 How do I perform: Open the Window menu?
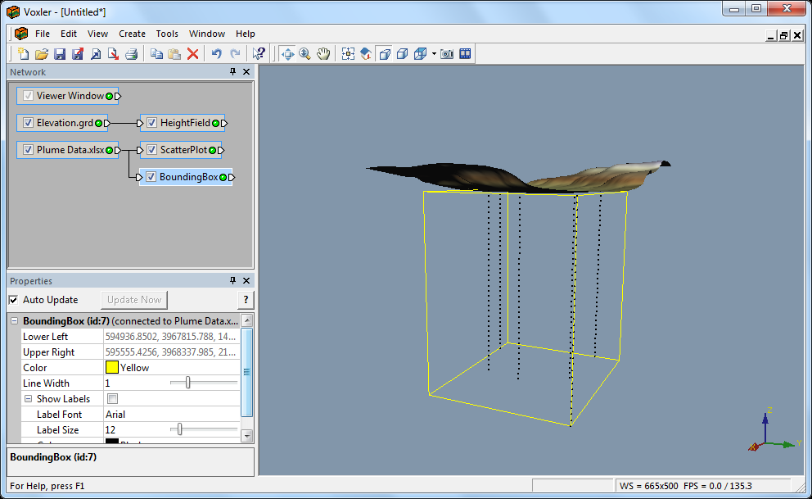point(206,34)
